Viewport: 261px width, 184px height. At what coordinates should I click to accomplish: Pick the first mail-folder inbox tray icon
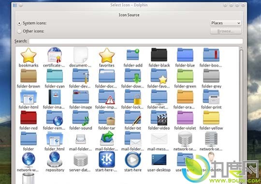[x=81, y=139]
